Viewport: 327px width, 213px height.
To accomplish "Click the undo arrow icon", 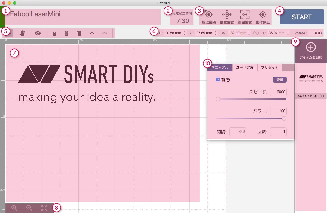I will [92, 33].
